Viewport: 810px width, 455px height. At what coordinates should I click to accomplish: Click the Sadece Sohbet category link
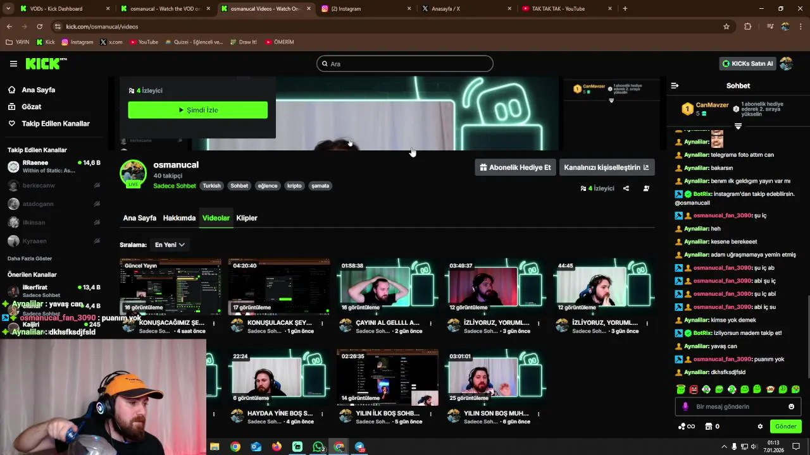coord(175,186)
